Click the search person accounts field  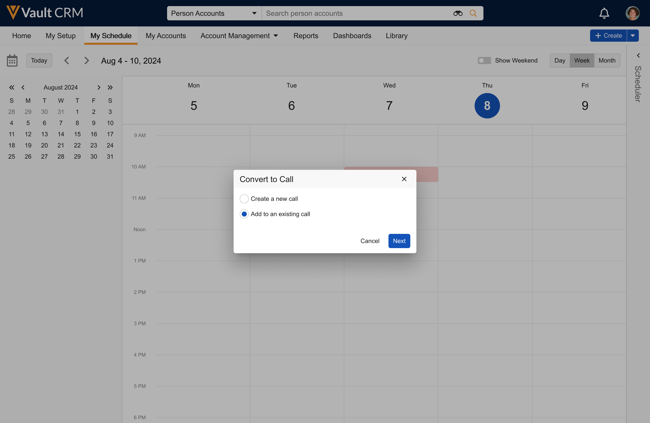coord(355,13)
